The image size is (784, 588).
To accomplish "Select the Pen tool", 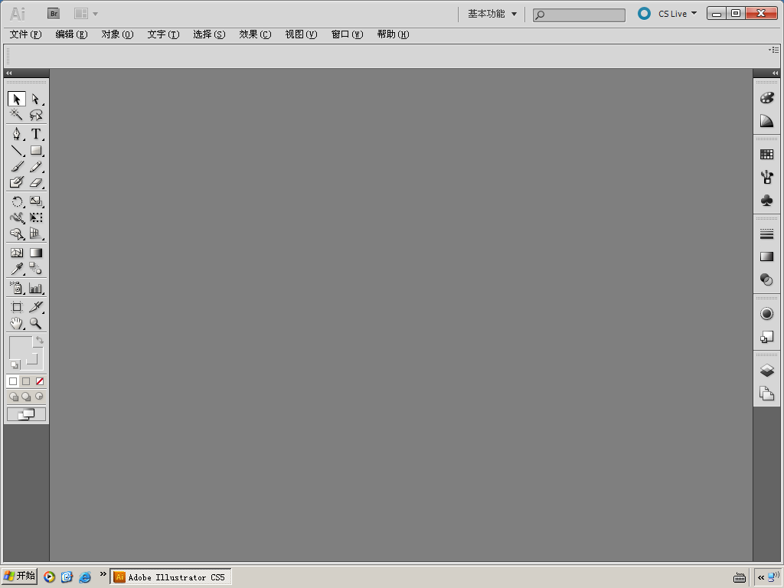I will click(17, 134).
